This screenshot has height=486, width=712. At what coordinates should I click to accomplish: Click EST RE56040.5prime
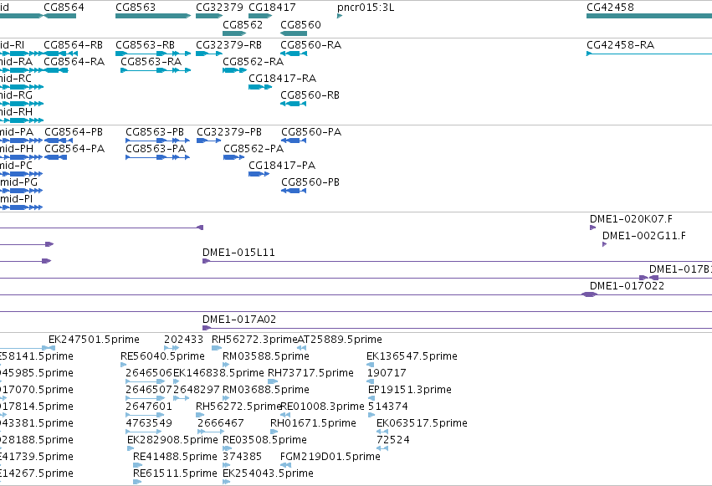click(x=124, y=365)
